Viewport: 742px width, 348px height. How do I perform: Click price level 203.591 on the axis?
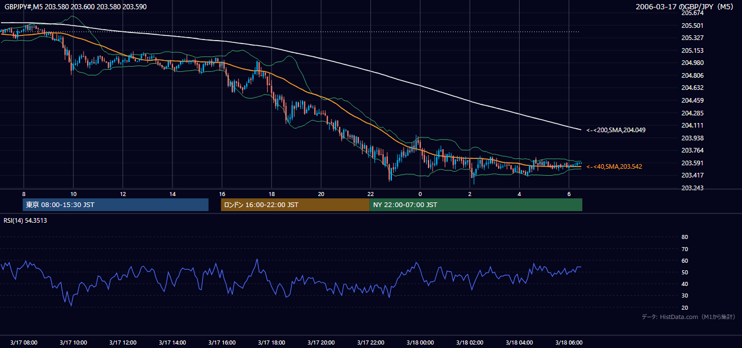692,163
